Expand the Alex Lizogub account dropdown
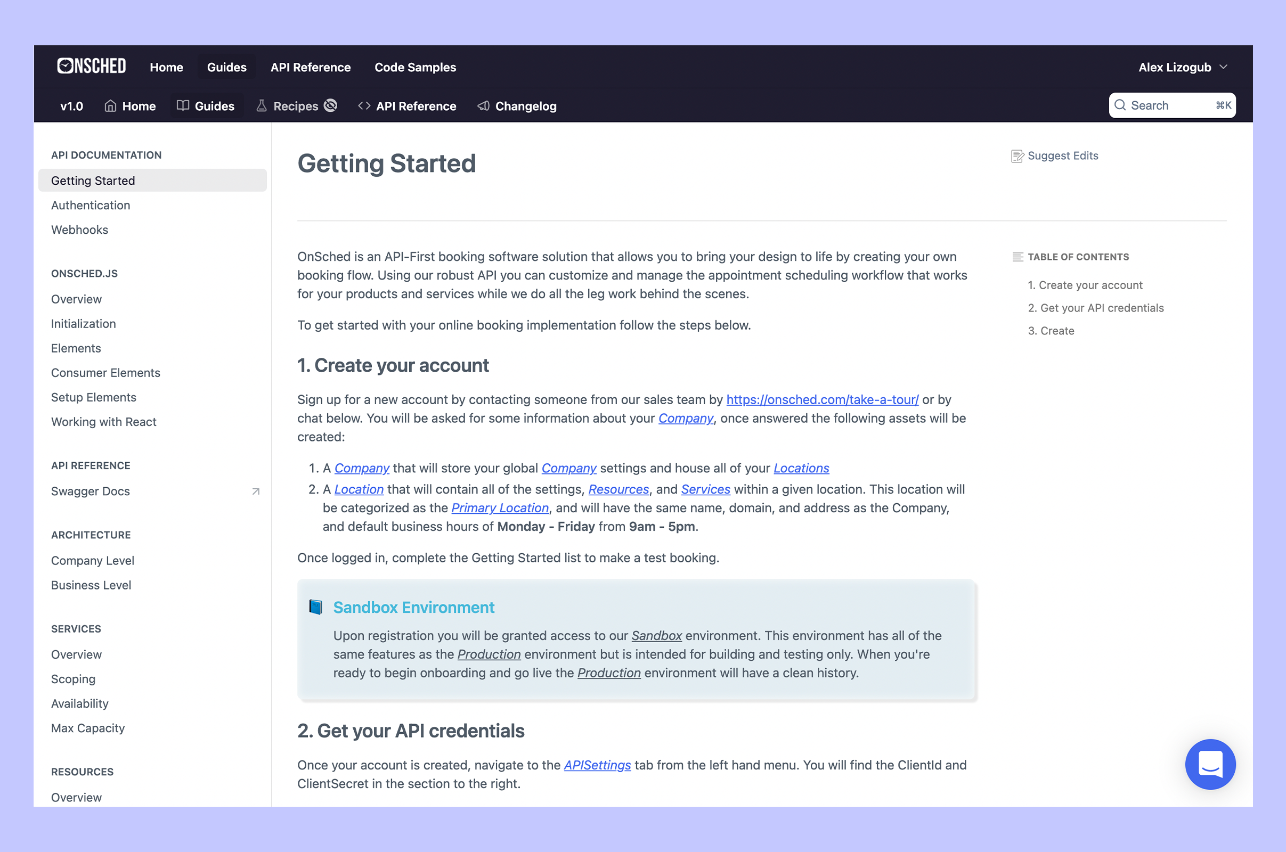Screen dimensions: 1286x852 click(x=1184, y=67)
